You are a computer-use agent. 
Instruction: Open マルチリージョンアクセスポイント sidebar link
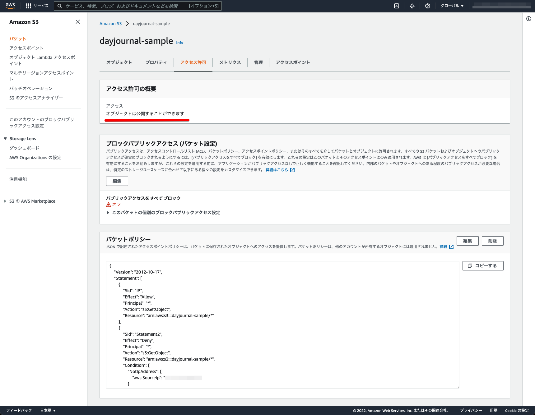pos(42,76)
